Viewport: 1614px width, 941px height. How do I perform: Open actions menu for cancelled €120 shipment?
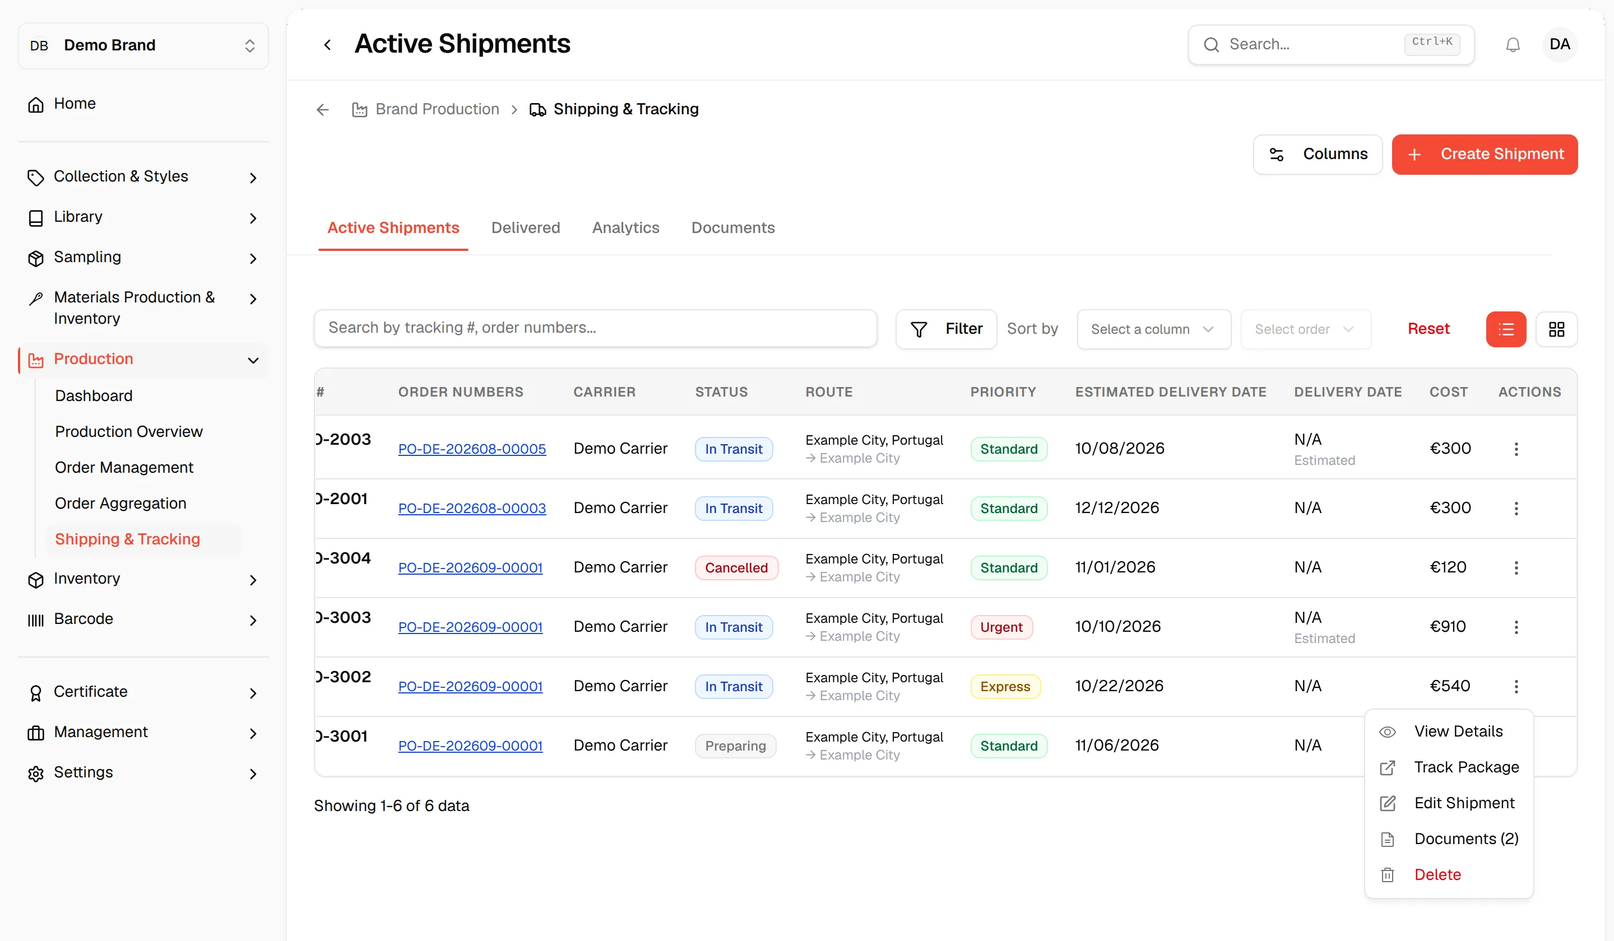click(x=1515, y=568)
